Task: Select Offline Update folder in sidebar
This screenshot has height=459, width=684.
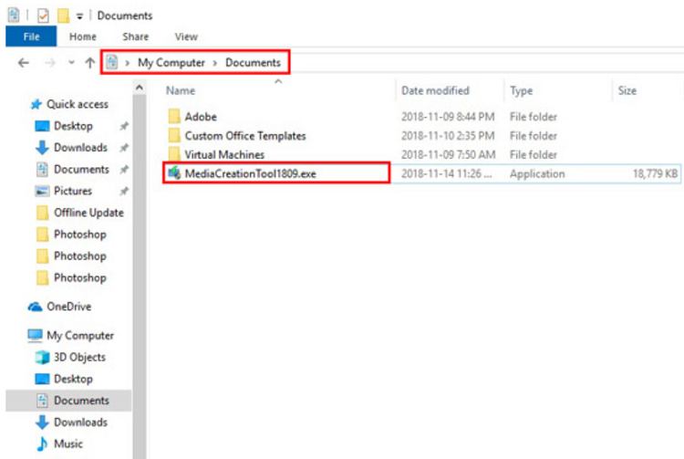Action: [x=88, y=213]
